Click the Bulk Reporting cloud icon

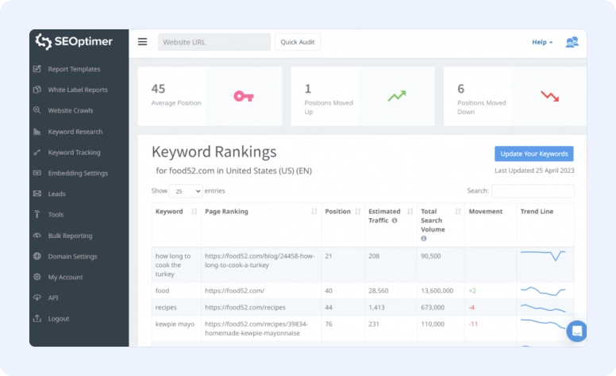[37, 236]
